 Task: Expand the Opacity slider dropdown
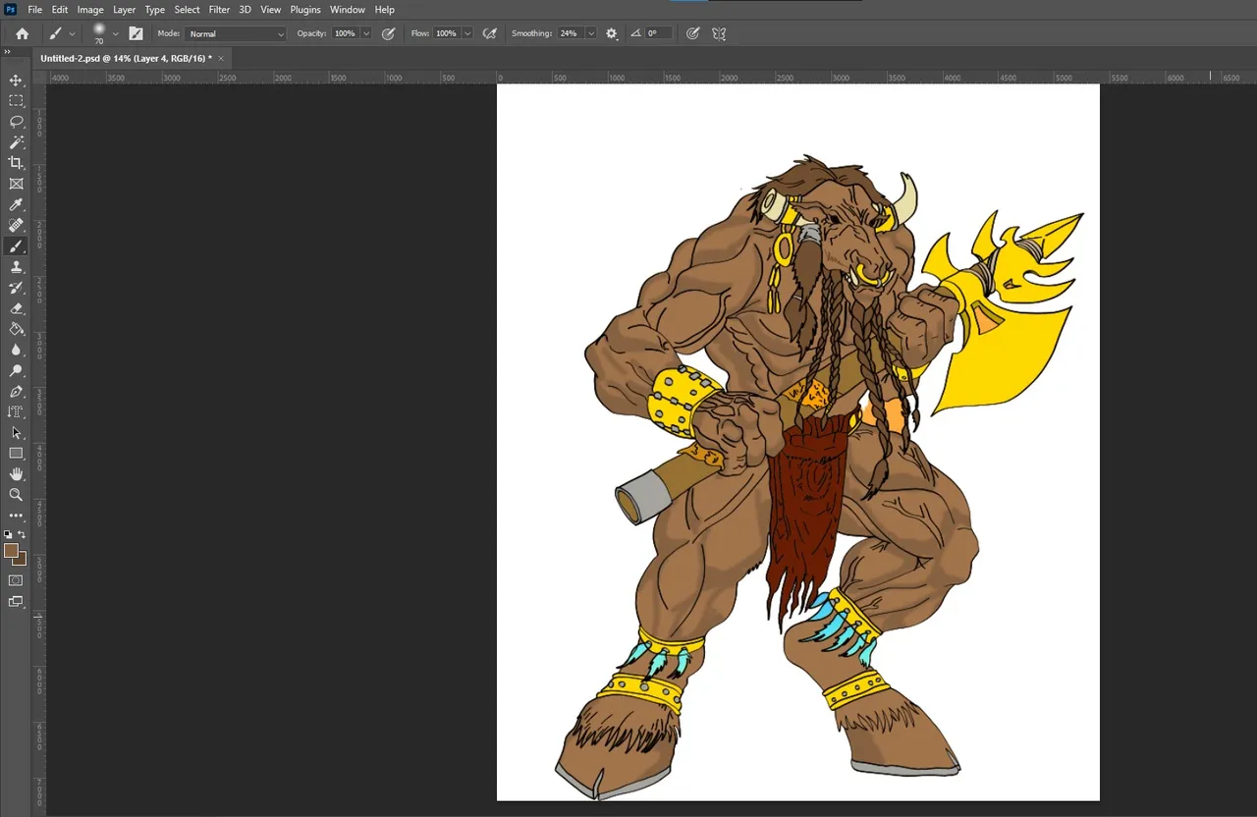366,33
